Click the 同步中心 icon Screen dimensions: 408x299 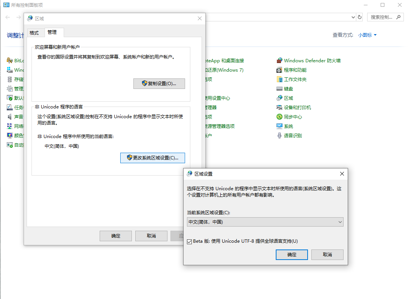click(279, 117)
